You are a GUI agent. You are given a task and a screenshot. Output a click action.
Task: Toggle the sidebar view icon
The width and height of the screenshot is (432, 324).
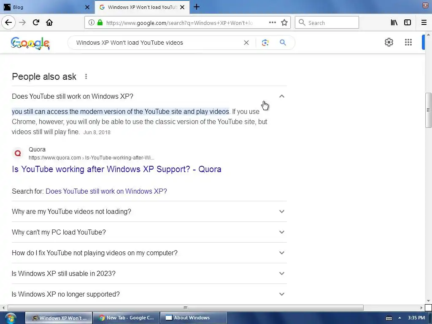[408, 23]
